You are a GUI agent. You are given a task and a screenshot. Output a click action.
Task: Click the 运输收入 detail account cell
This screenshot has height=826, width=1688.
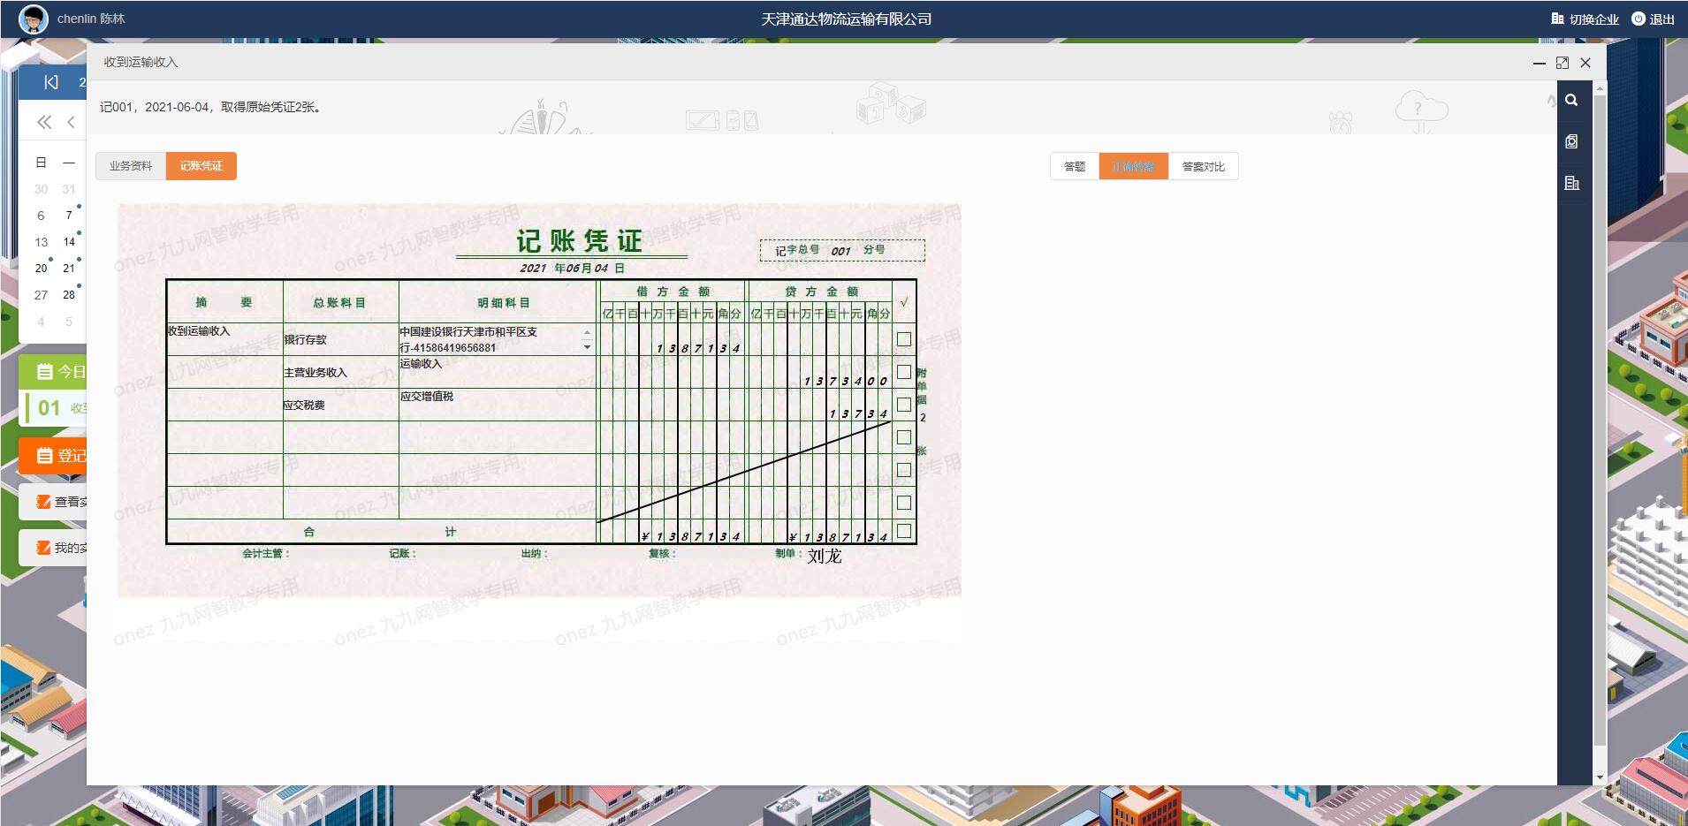click(498, 372)
